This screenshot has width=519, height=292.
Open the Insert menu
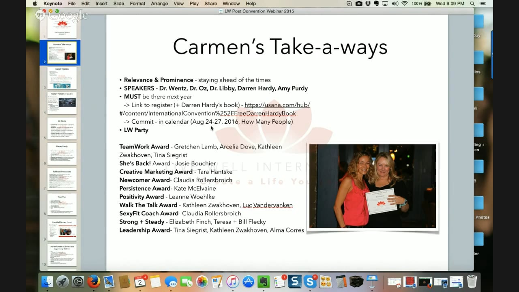click(x=101, y=4)
